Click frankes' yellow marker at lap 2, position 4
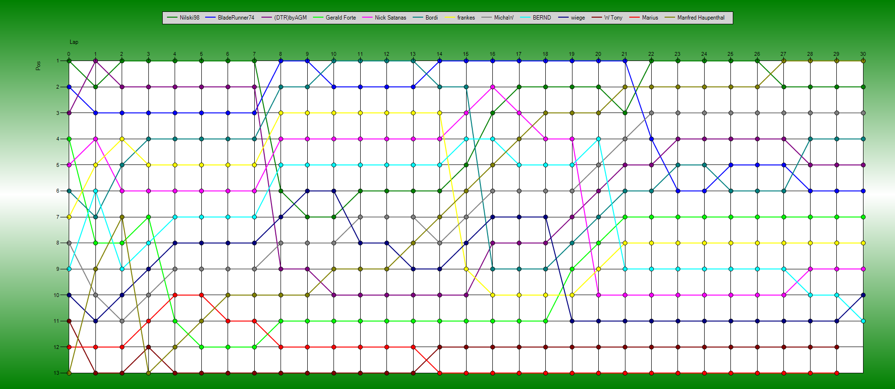Screen dimensions: 895x389 pyautogui.click(x=122, y=139)
